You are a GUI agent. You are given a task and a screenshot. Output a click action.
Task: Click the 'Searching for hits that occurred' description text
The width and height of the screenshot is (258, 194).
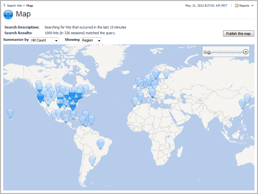click(x=85, y=27)
